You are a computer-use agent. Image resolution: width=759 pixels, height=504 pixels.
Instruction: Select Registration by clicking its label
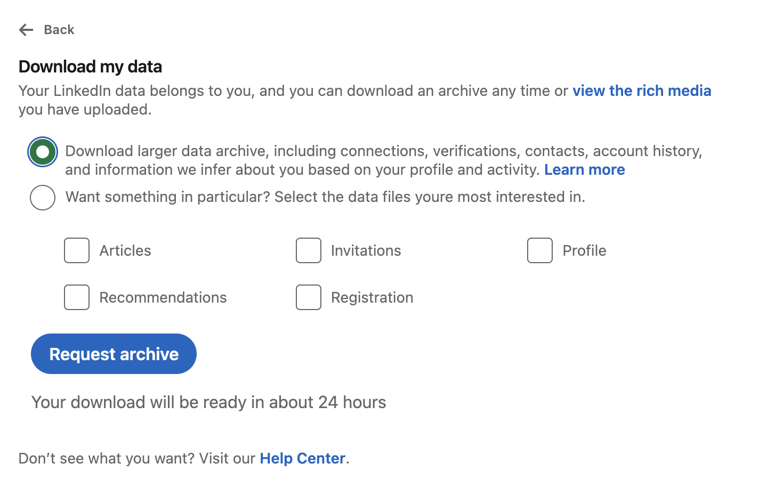pyautogui.click(x=373, y=297)
